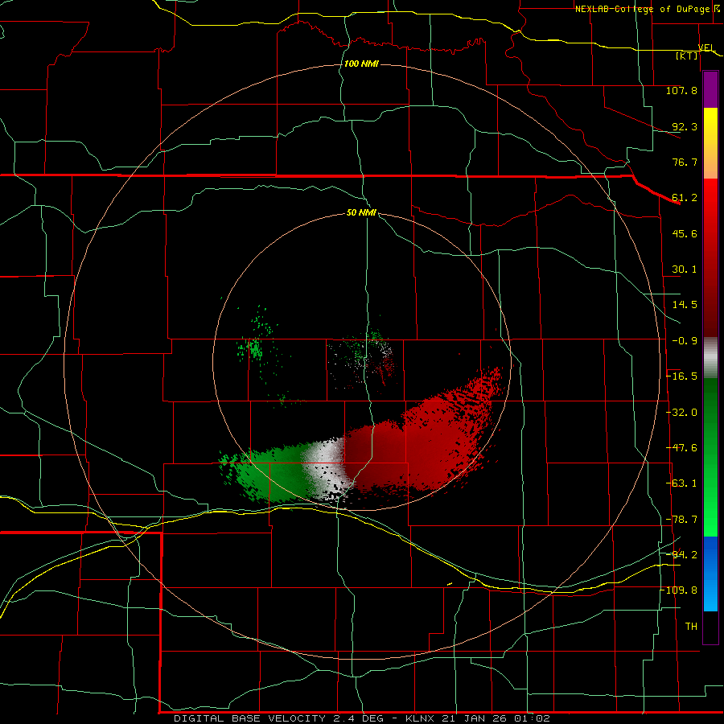Click the 61.2 value on velocity scale

coord(685,198)
